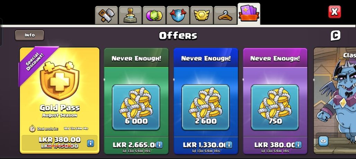Open the gems and resources tab

154,15
